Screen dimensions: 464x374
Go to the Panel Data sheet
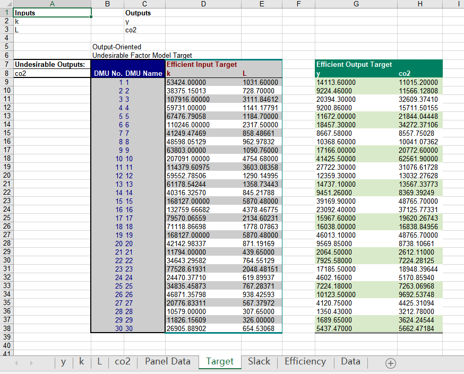pyautogui.click(x=167, y=362)
